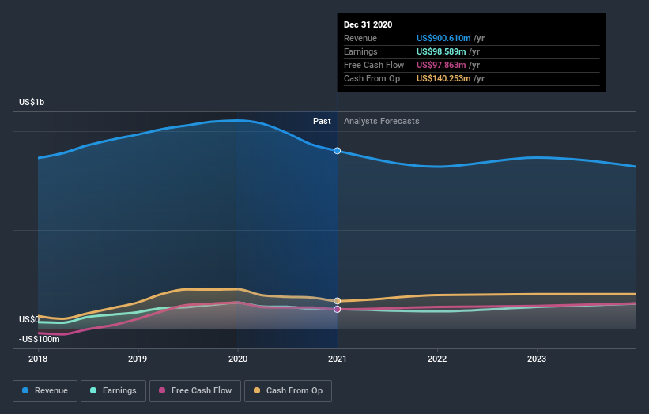Screen dimensions: 649x414
Task: Click the pink Free Cash Flow data point at 2021
Action: (338, 310)
